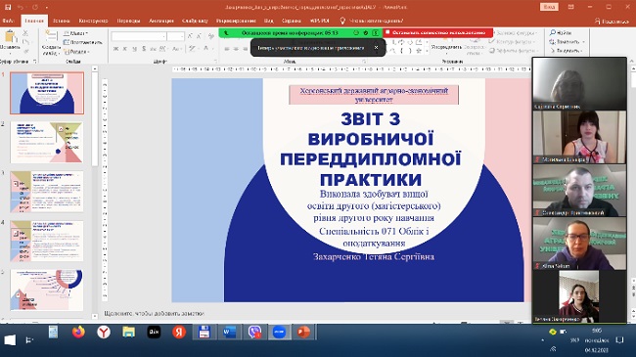Click the top participant video tile in Zoom
Screen dimensions: 636x357
point(579,83)
